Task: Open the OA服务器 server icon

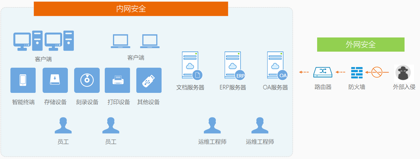Action: (x=277, y=65)
